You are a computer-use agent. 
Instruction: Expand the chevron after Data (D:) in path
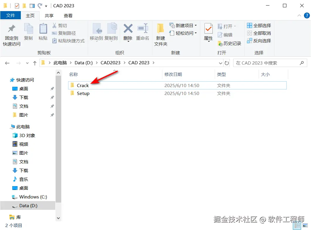click(x=97, y=63)
